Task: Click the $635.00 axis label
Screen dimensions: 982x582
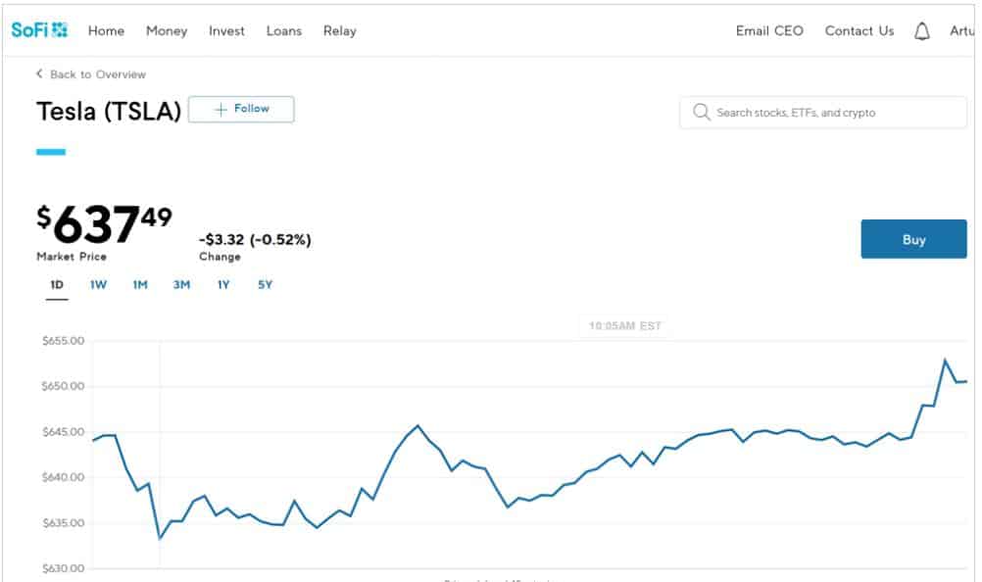Action: (64, 523)
